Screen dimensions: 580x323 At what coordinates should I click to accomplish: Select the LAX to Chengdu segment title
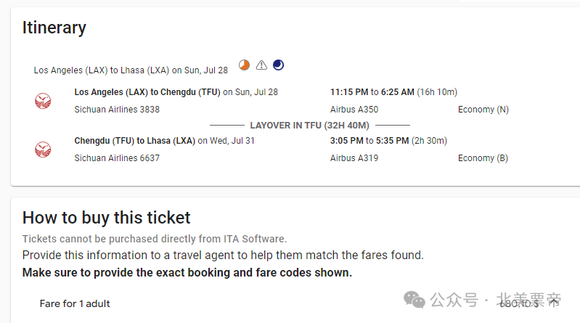[147, 92]
